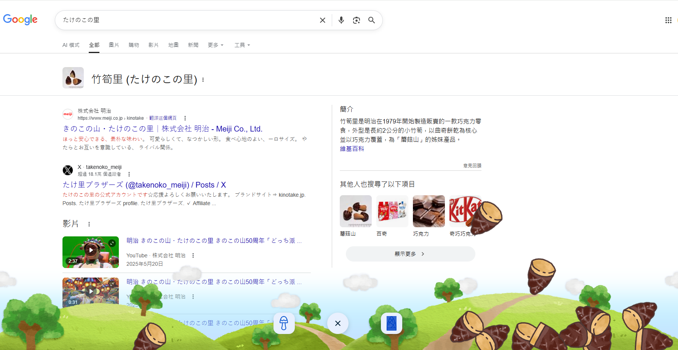Image resolution: width=678 pixels, height=350 pixels.
Task: Select the 蘑菇山 related search thumbnail
Action: point(355,211)
